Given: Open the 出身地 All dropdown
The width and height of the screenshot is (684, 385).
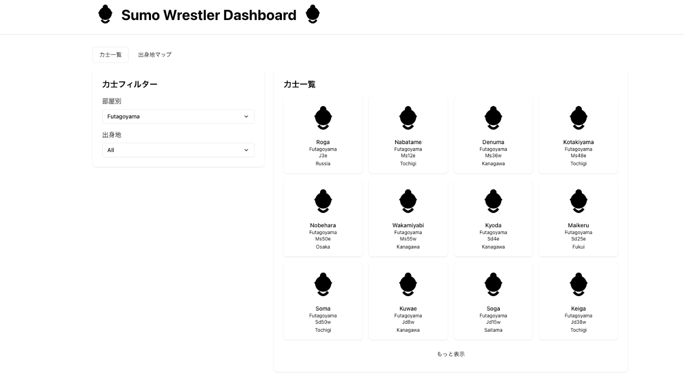Looking at the screenshot, I should tap(178, 150).
